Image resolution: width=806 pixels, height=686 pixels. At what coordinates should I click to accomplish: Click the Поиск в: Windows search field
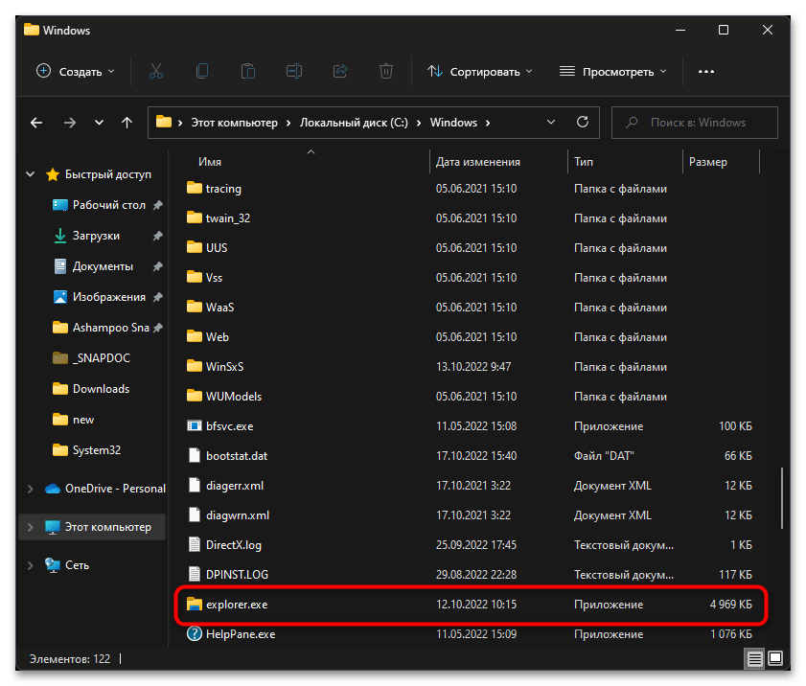pos(695,123)
